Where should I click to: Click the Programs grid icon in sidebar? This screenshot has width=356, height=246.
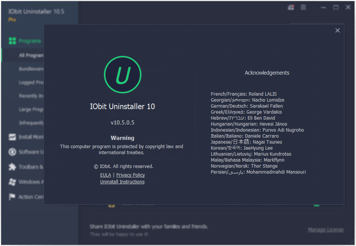pos(12,41)
